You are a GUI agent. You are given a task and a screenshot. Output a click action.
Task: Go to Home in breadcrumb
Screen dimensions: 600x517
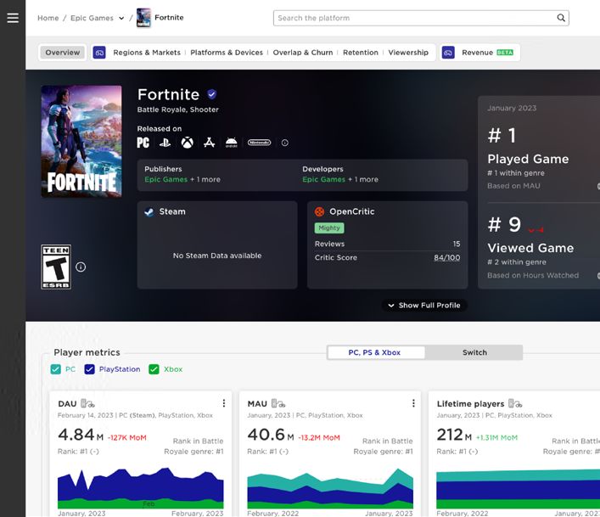tap(48, 18)
